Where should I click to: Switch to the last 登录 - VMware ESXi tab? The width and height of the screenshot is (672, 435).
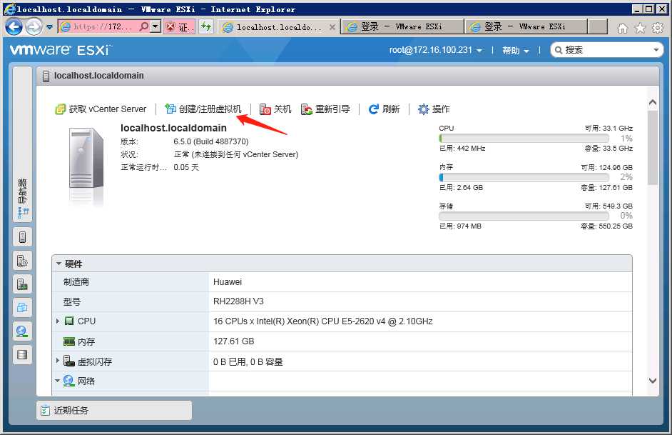(526, 26)
